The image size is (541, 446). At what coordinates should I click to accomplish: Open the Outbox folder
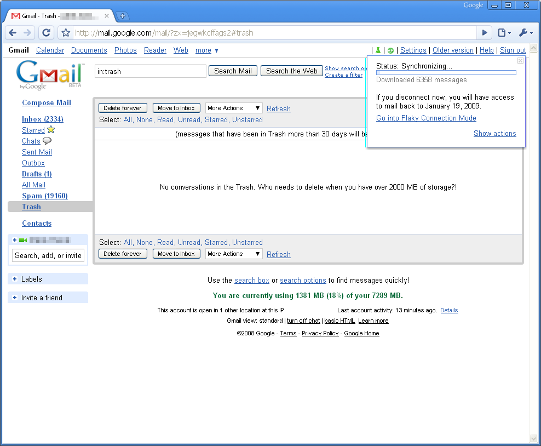click(33, 163)
